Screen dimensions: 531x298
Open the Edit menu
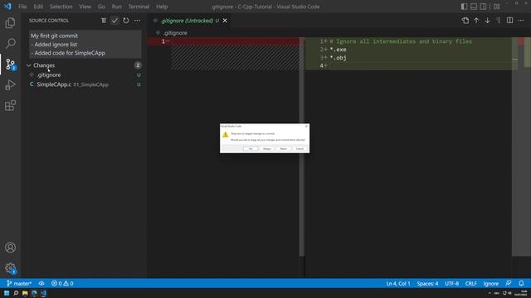click(38, 7)
